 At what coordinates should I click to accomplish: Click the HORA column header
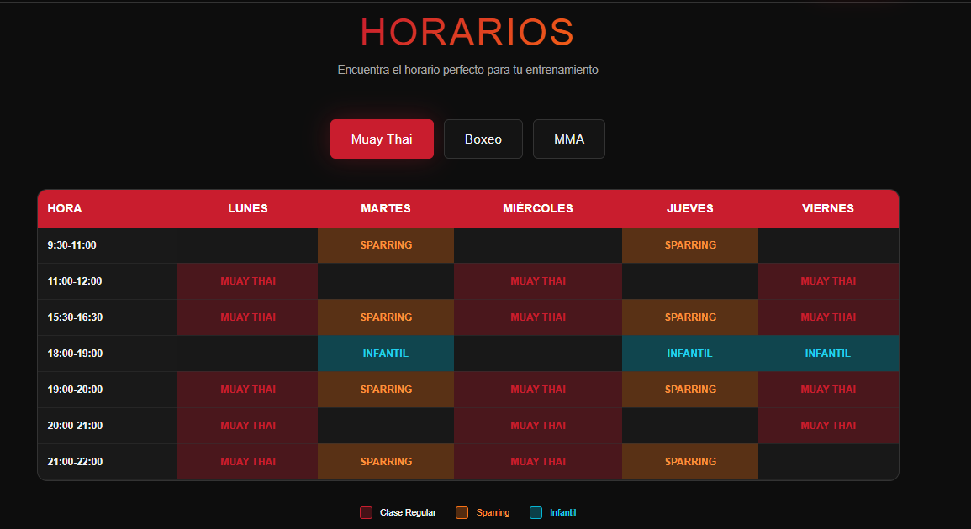click(108, 208)
